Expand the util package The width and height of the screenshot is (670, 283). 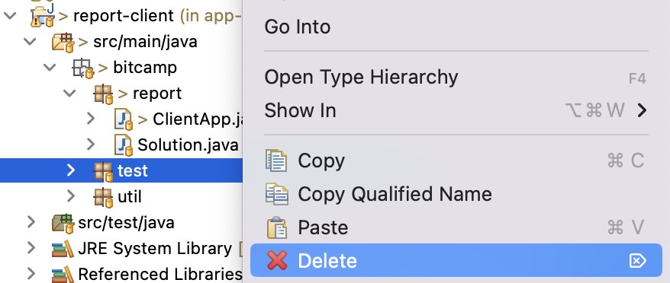click(70, 196)
